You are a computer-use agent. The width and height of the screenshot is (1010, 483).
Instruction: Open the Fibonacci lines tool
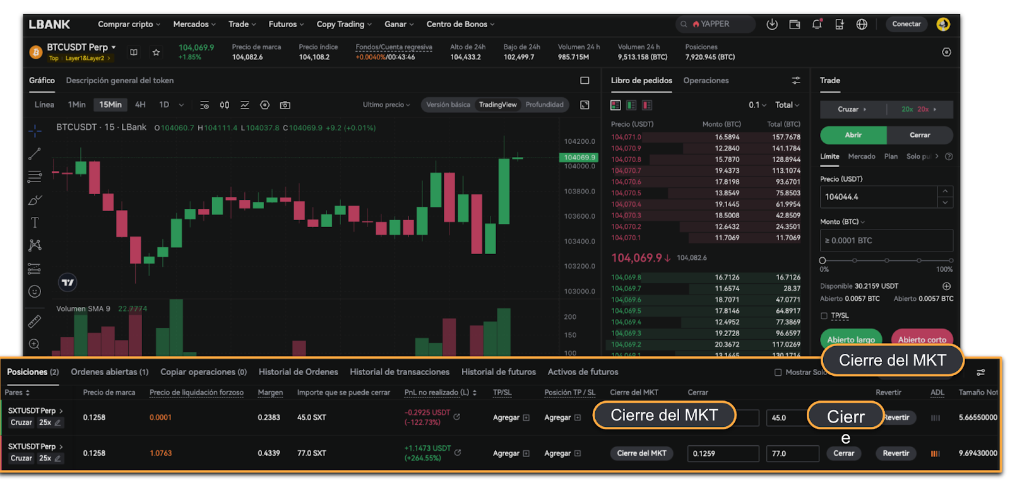point(35,177)
